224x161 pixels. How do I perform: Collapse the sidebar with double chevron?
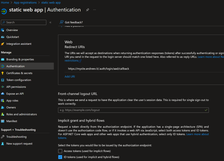pyautogui.click(x=50, y=22)
